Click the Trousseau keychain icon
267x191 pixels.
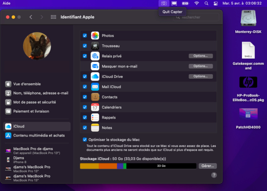point(95,46)
